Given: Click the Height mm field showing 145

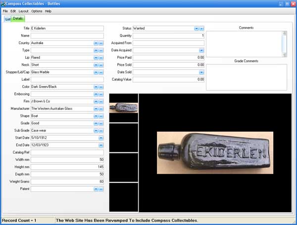Looking at the screenshot, I should (67, 167).
